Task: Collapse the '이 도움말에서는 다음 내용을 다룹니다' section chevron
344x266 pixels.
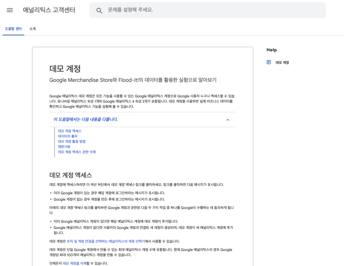Action: pos(228,120)
